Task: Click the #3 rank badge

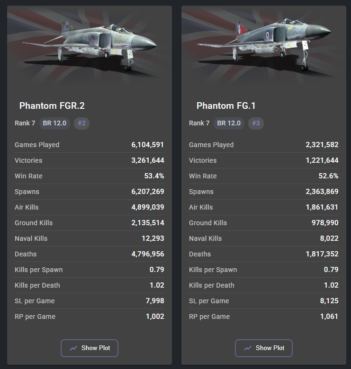Action: coord(256,123)
